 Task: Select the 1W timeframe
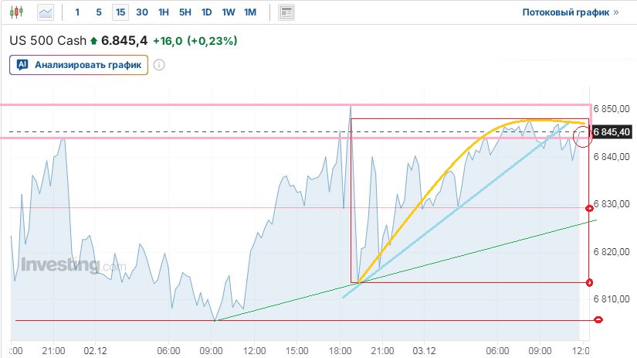point(229,12)
